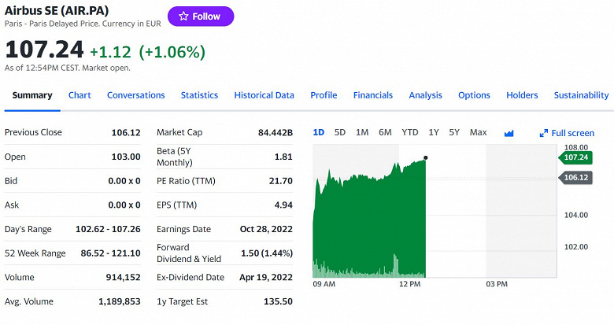This screenshot has height=325, width=614.
Task: Show the 5Y chart range
Action: click(x=454, y=132)
